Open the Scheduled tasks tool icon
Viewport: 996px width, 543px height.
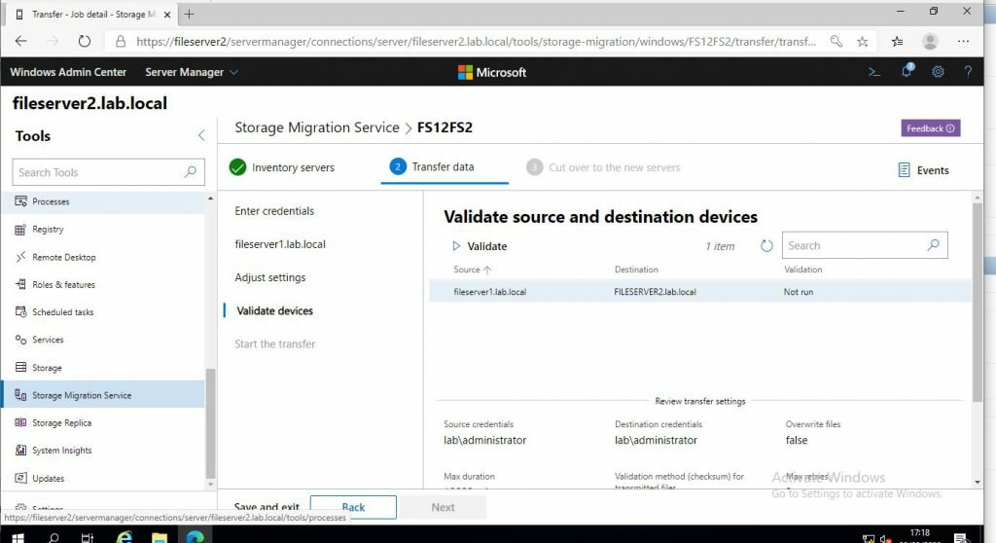click(x=20, y=311)
